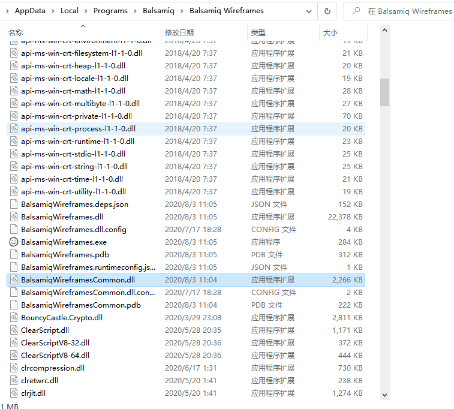Click the icon of api-ms-win-crt-utility-l1-1-0.dll

tap(14, 192)
